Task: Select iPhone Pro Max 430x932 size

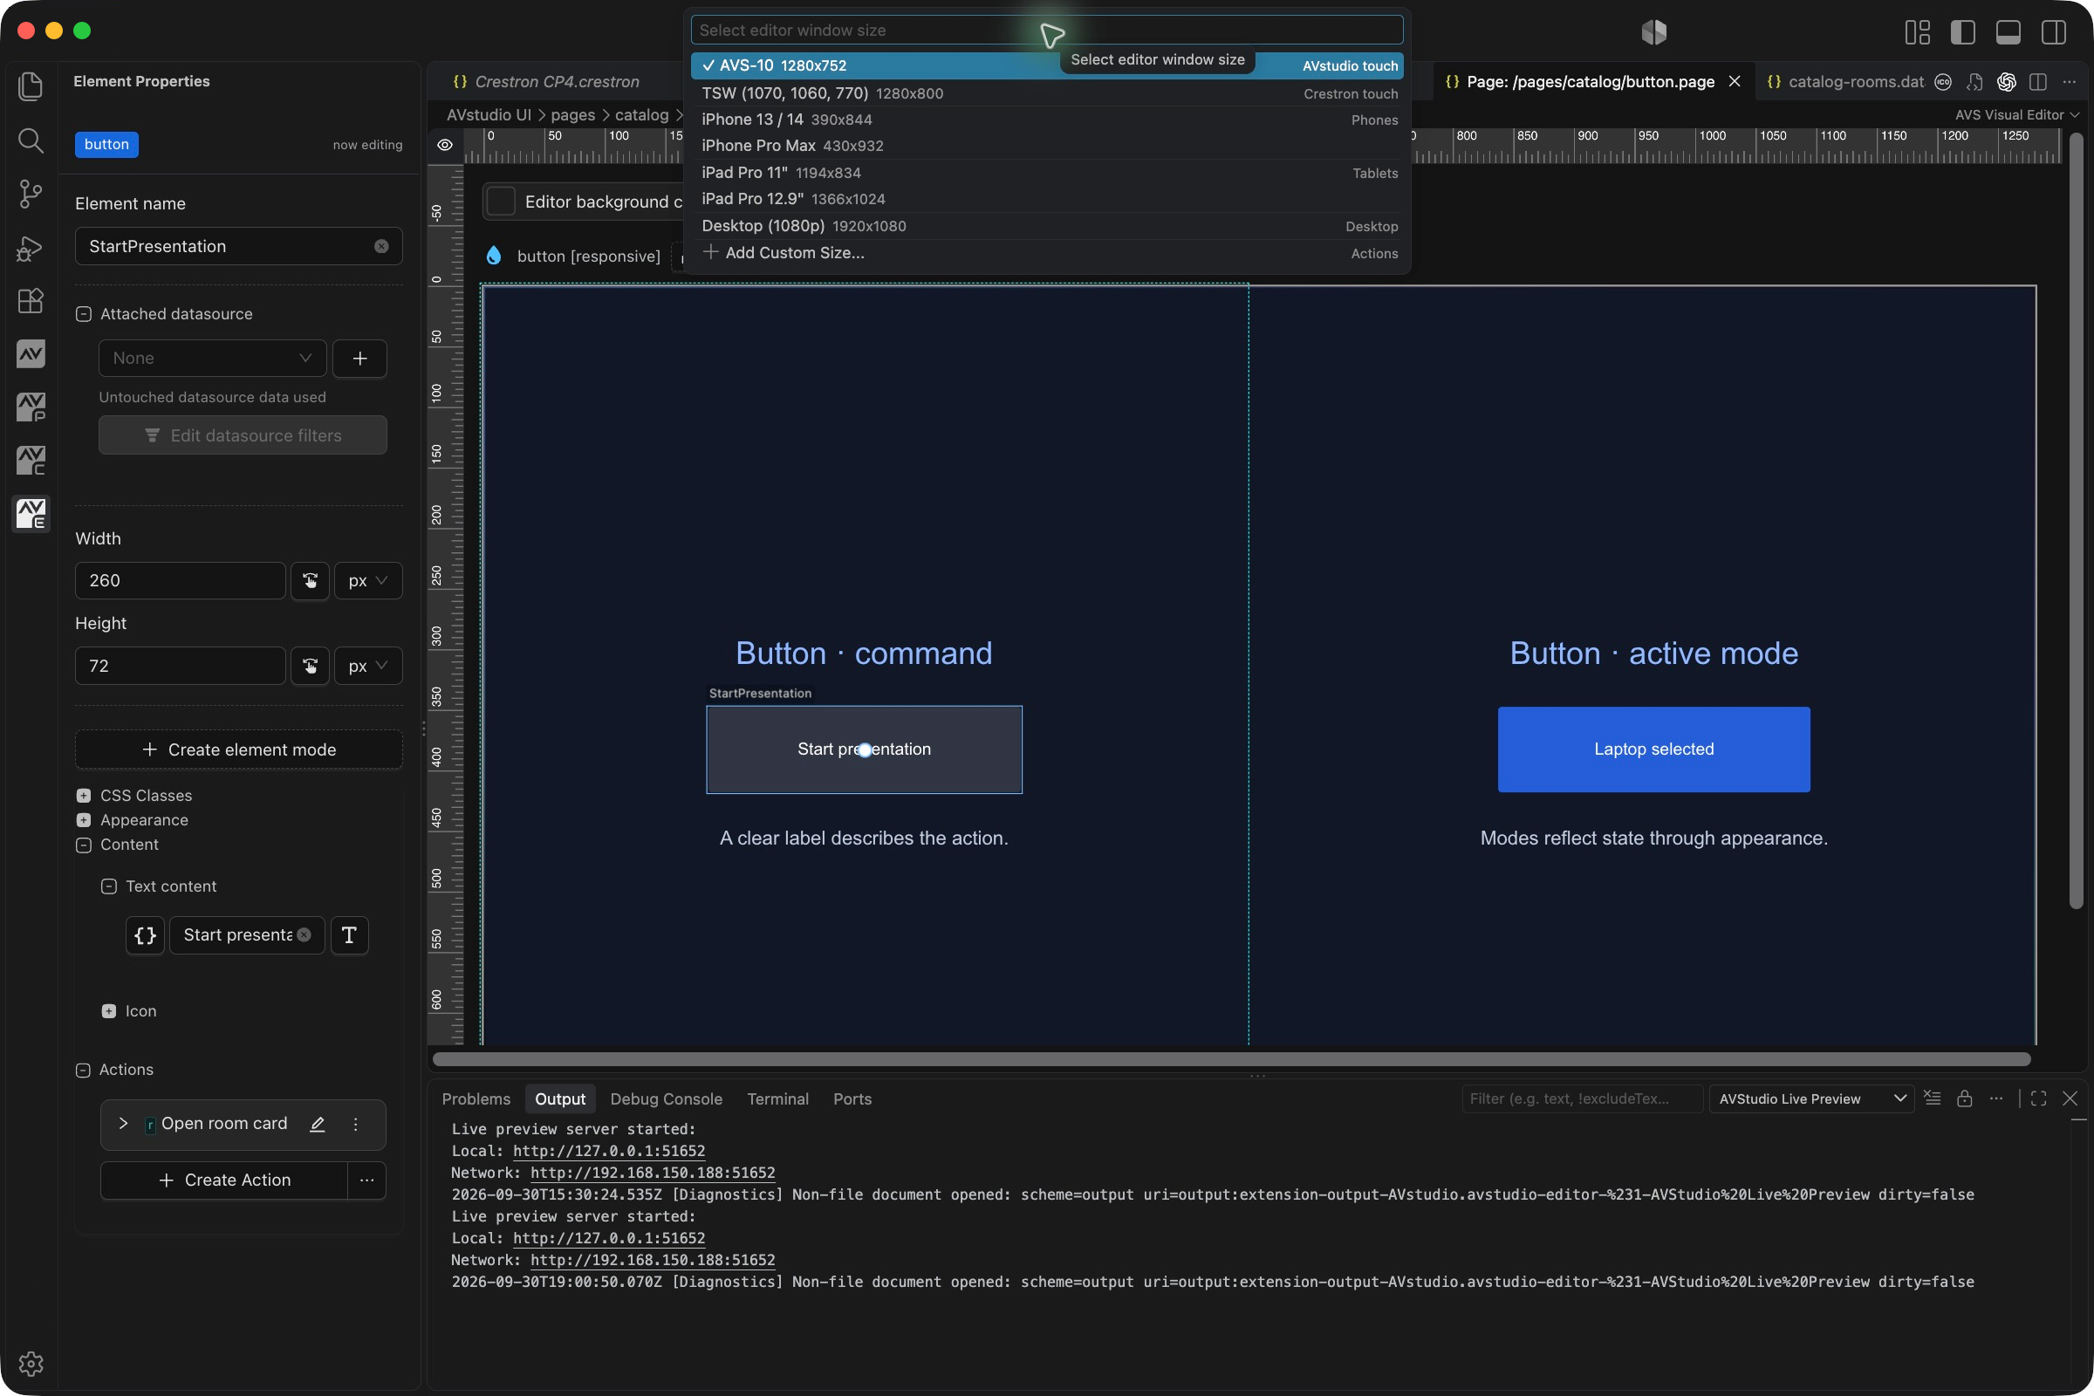Action: click(1048, 145)
